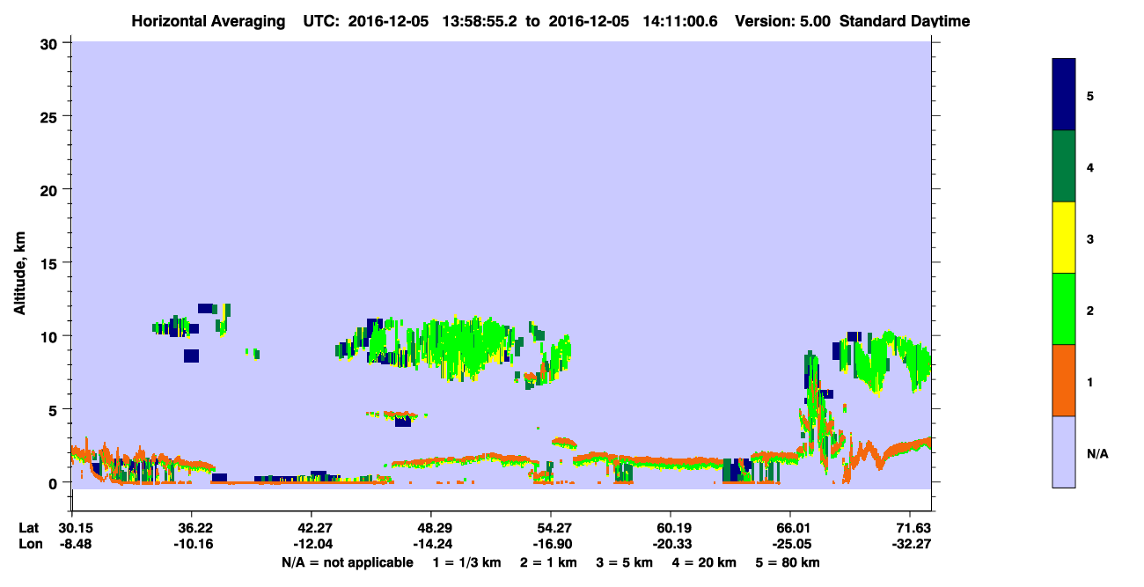Click the lavender N/A colorbar segment

coord(1063,451)
